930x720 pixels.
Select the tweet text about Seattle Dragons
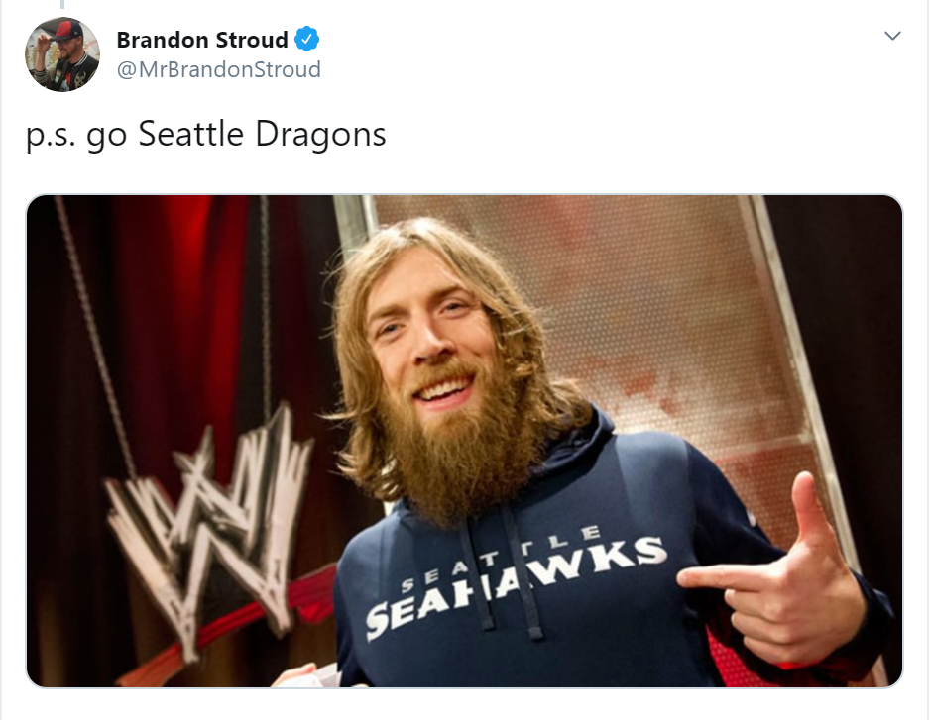coord(206,134)
